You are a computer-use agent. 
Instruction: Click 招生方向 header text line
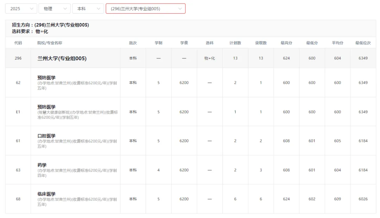pyautogui.click(x=50, y=25)
